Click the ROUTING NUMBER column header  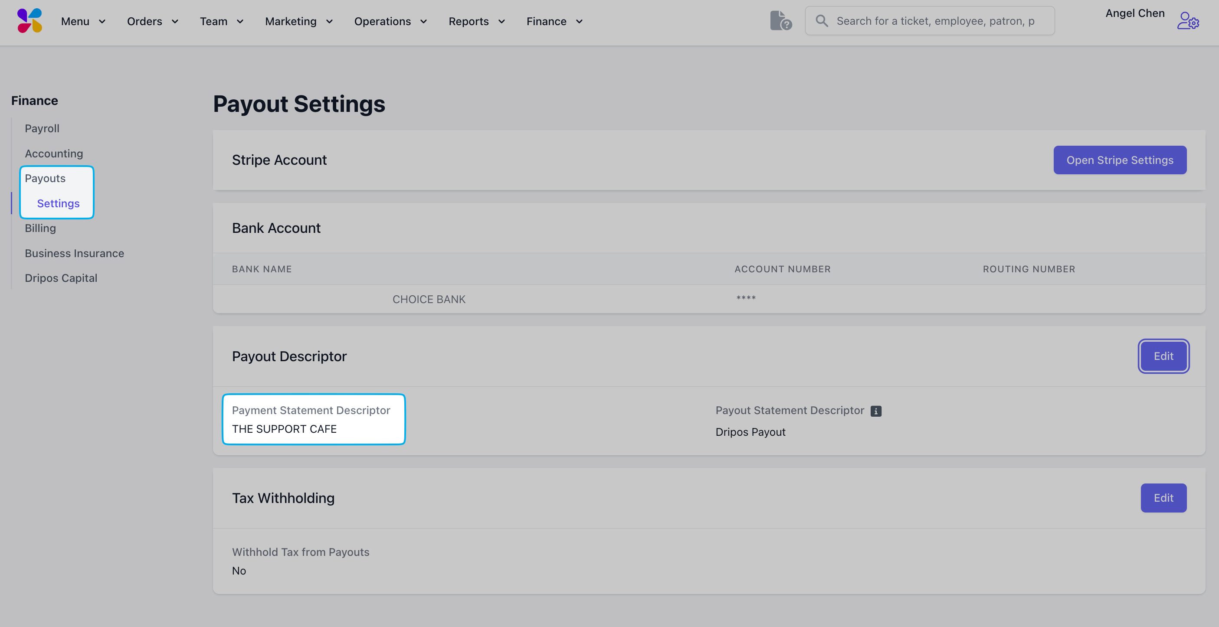click(1029, 269)
